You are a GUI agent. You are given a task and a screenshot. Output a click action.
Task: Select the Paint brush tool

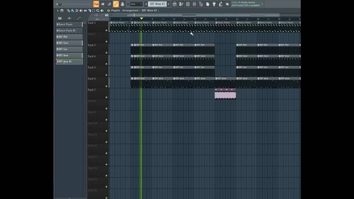click(x=72, y=11)
